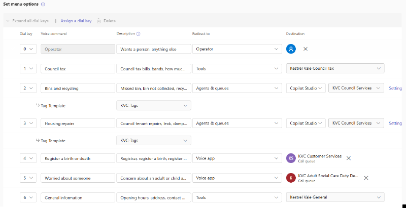Image resolution: width=406 pixels, height=208 pixels.
Task: Remove KVC Customer Services destination
Action: [349, 158]
